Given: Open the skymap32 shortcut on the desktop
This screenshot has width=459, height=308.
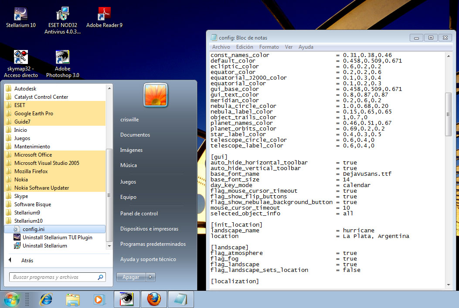Looking at the screenshot, I should (x=21, y=64).
